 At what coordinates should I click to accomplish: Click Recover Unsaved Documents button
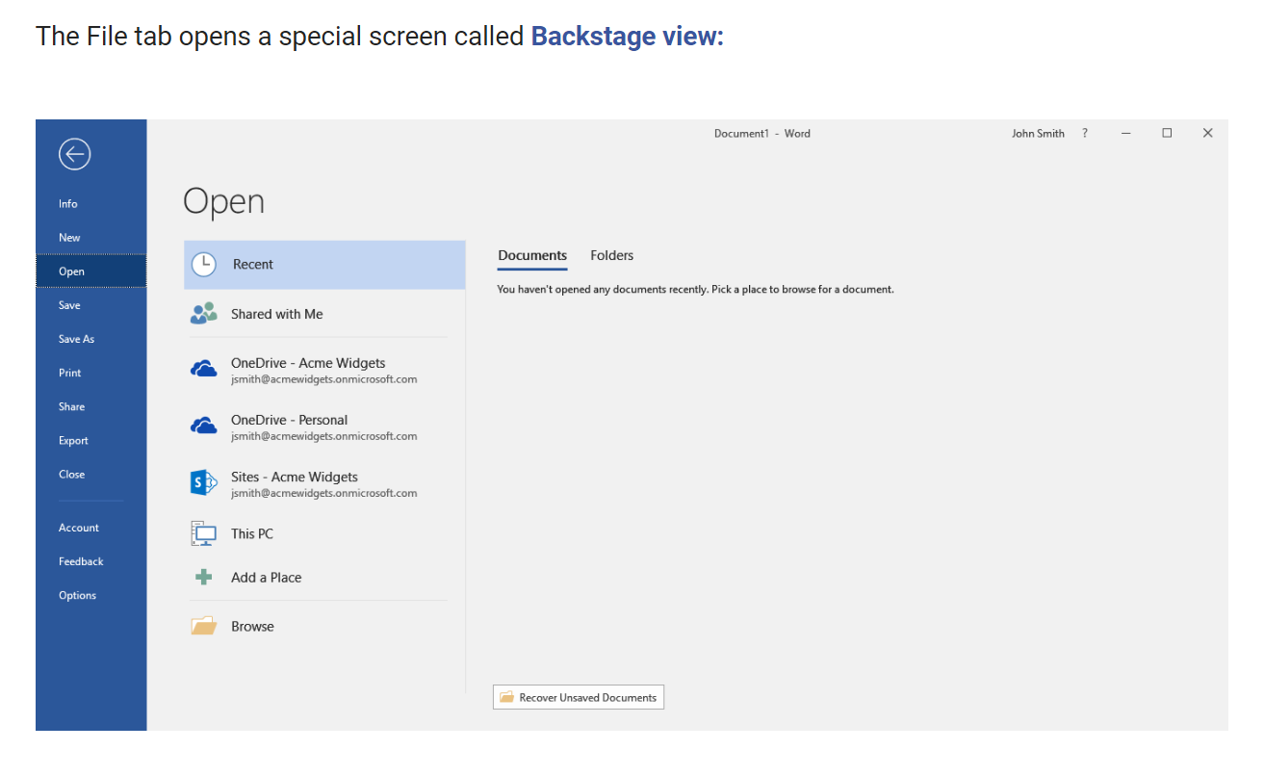579,698
